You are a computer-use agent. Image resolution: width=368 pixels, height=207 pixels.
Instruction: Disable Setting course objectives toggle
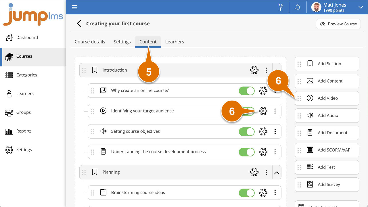click(x=247, y=131)
